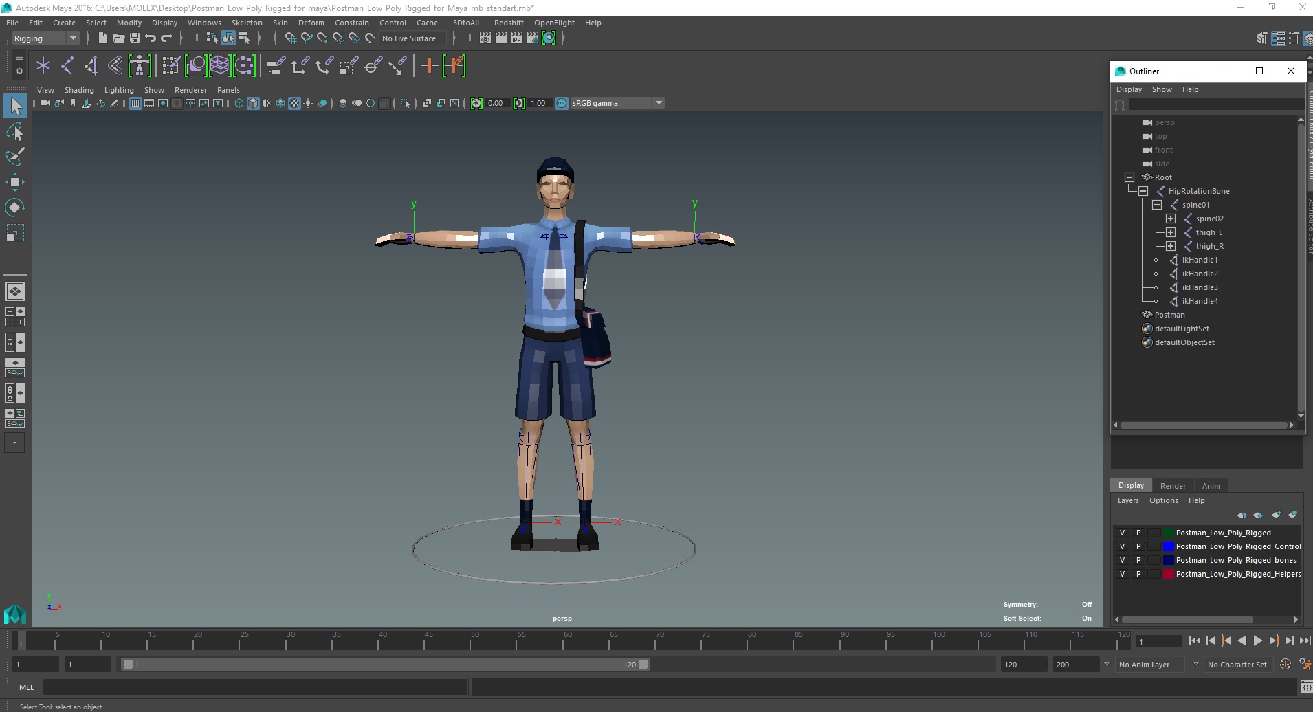The height and width of the screenshot is (712, 1313).
Task: Click the MEL script type label
Action: tap(26, 687)
